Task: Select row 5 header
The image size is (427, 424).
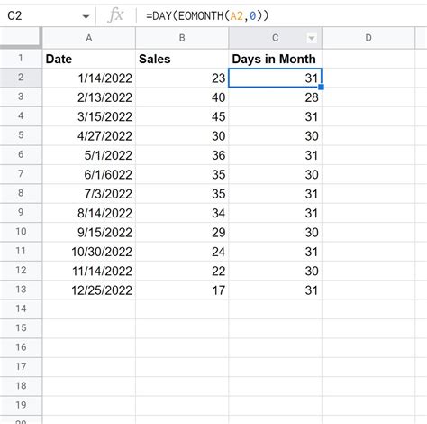Action: coord(21,135)
